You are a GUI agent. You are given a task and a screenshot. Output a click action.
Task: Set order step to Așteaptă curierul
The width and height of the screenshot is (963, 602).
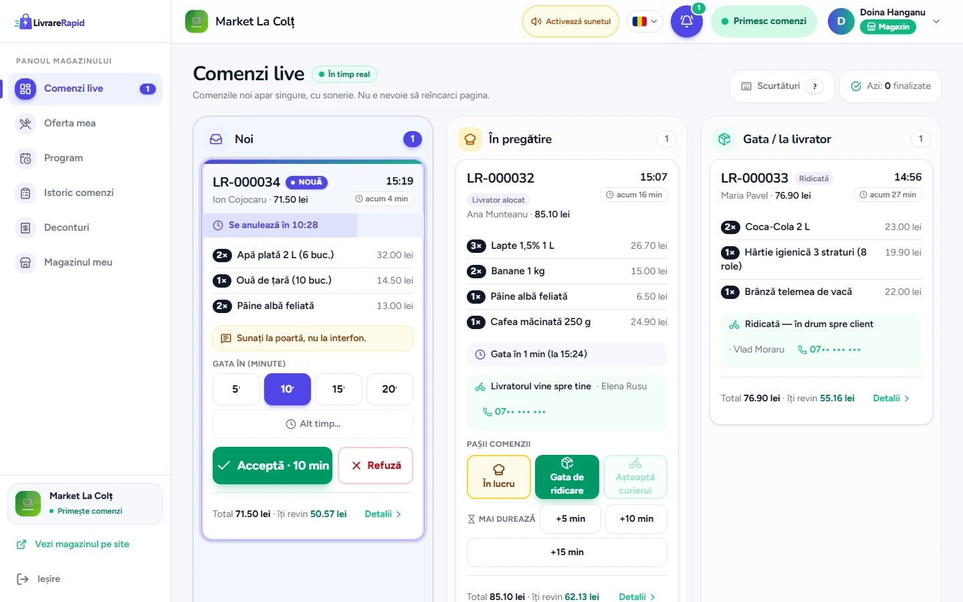tap(635, 477)
